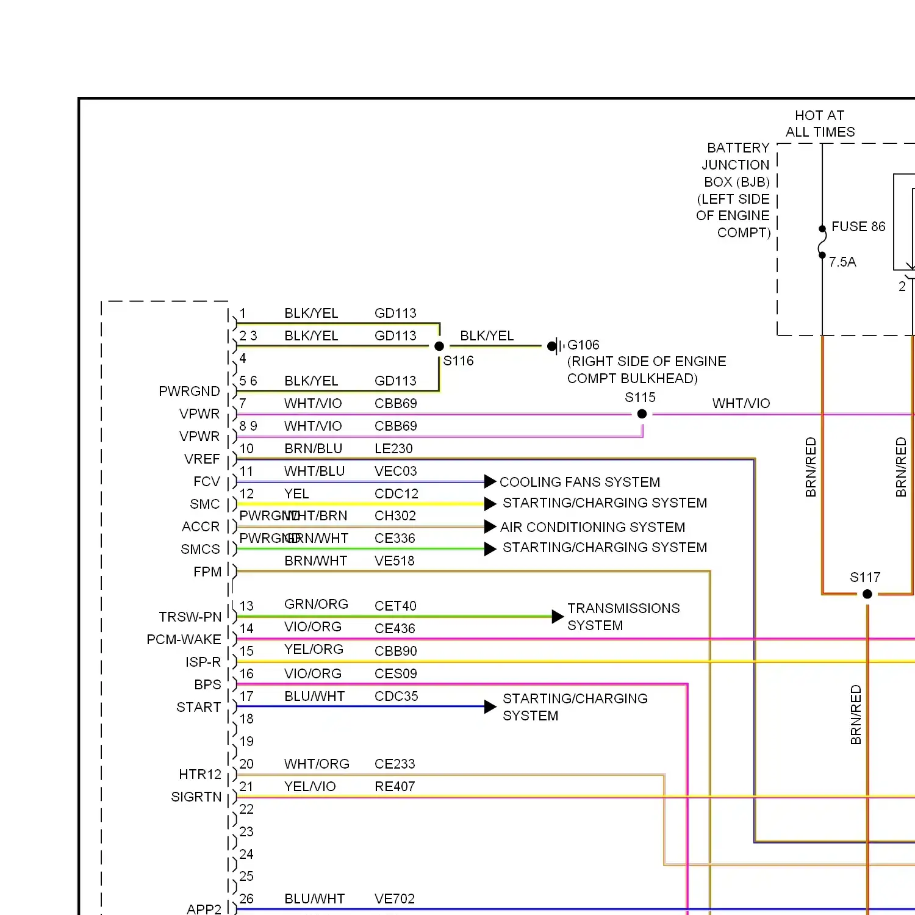Select the ACCR pin label
Screen dimensions: 915x915
pyautogui.click(x=201, y=526)
